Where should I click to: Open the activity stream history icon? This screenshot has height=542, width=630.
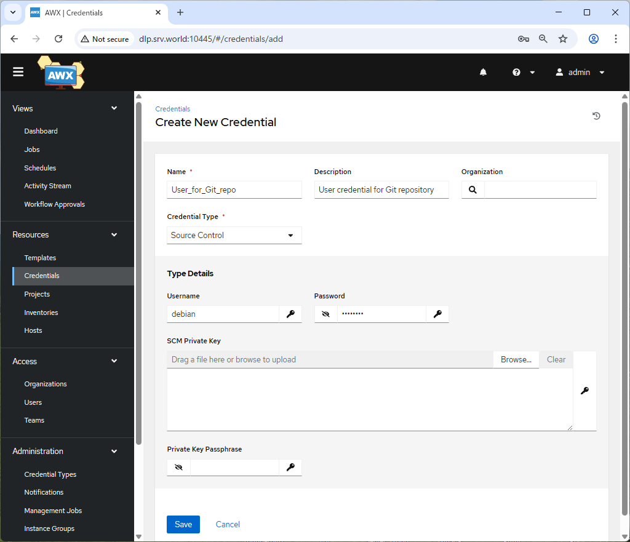point(596,116)
